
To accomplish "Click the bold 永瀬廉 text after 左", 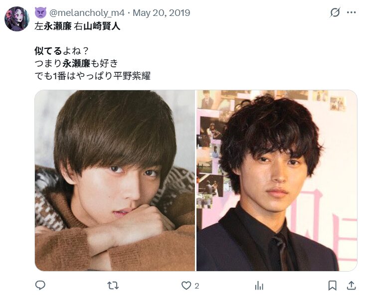I will click(57, 26).
